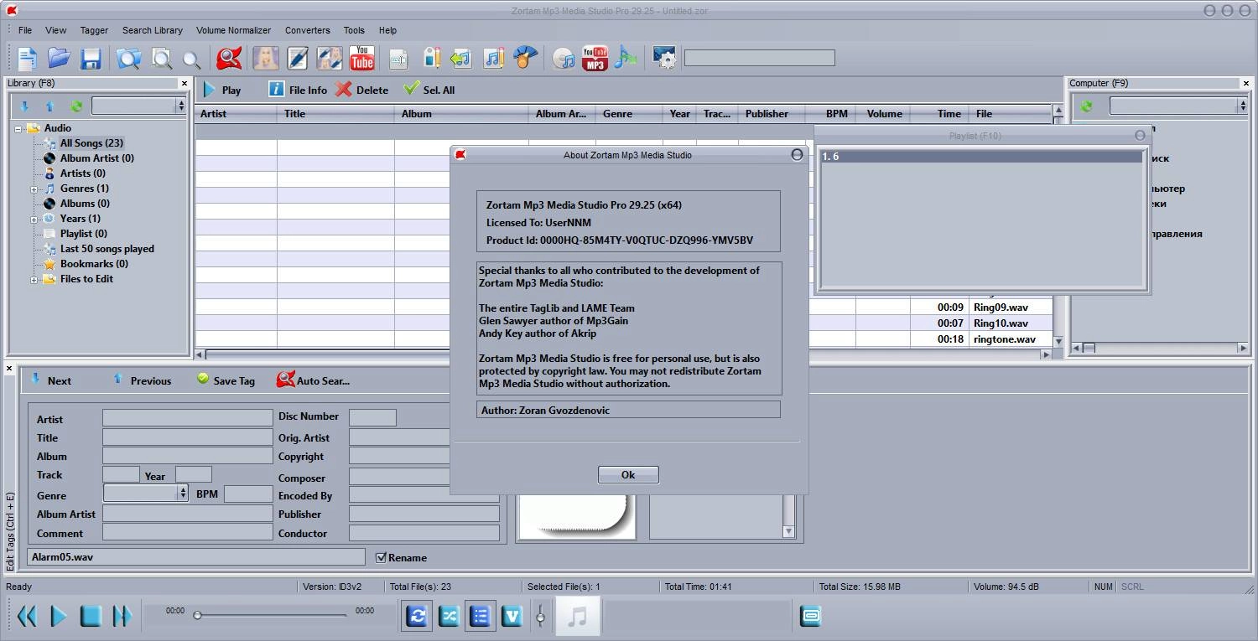Click the green refresh icon in Computer panel
Screen dimensions: 1258x641
point(1087,106)
